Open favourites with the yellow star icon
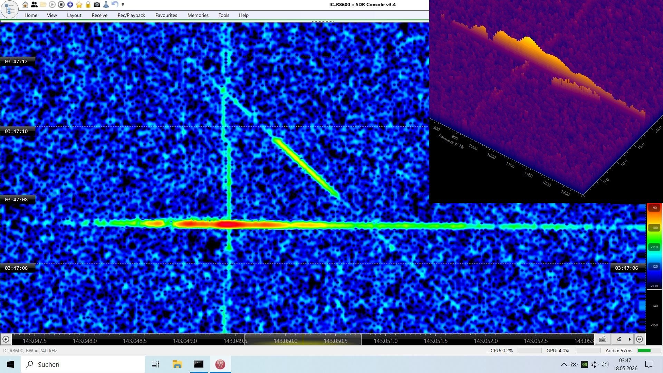The width and height of the screenshot is (663, 373). 79,4
